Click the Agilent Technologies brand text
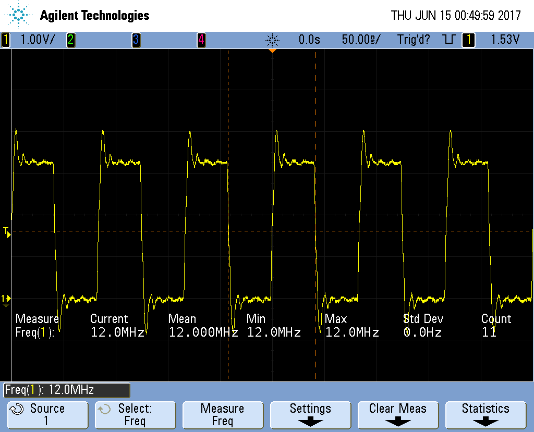The width and height of the screenshot is (534, 432). pyautogui.click(x=95, y=16)
